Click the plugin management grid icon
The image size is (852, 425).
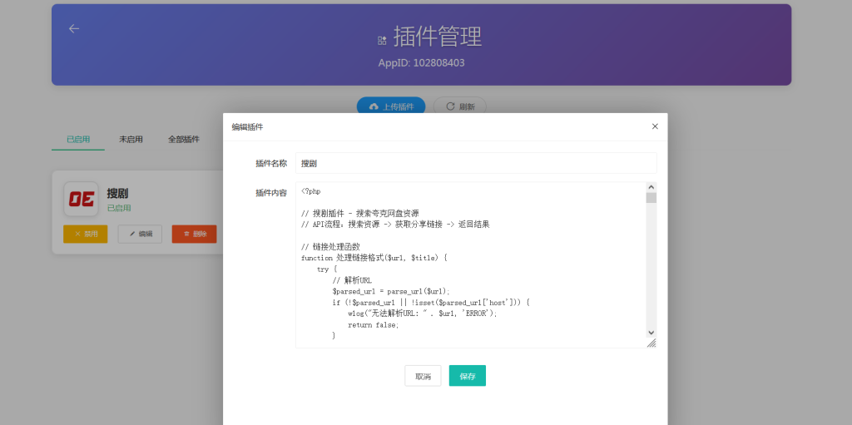(382, 40)
